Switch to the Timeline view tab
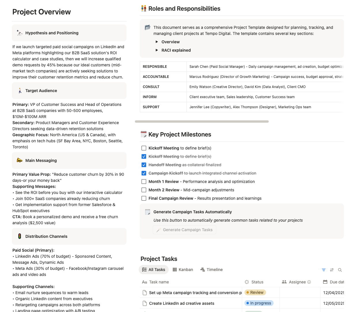The width and height of the screenshot is (352, 312). click(211, 270)
